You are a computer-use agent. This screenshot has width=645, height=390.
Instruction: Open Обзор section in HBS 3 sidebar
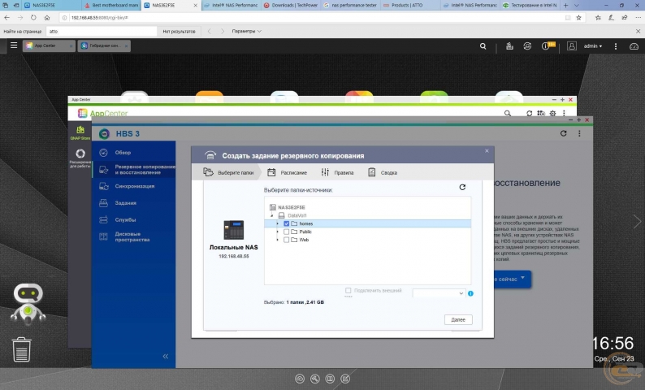coord(134,153)
